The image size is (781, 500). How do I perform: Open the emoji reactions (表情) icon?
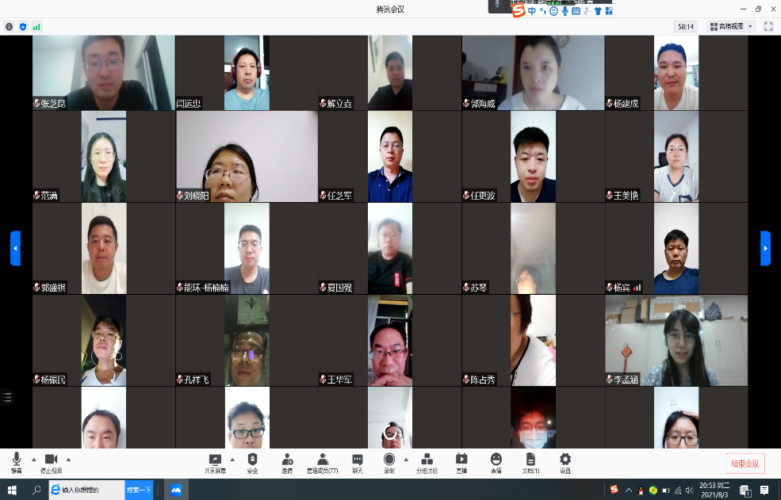[x=496, y=461]
